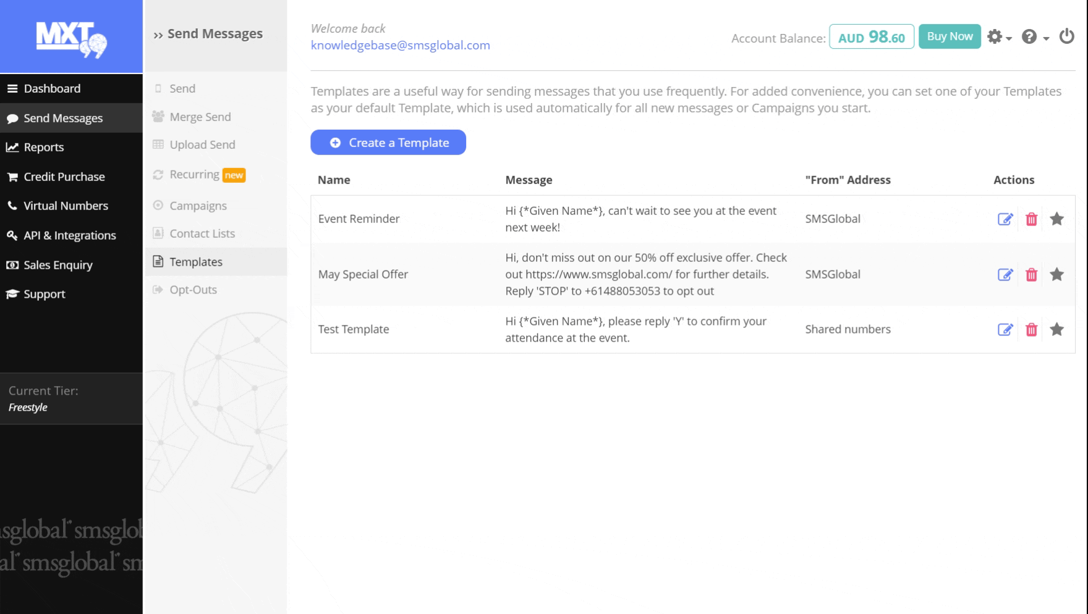
Task: Click the edit icon for Test Template
Action: pos(1005,330)
